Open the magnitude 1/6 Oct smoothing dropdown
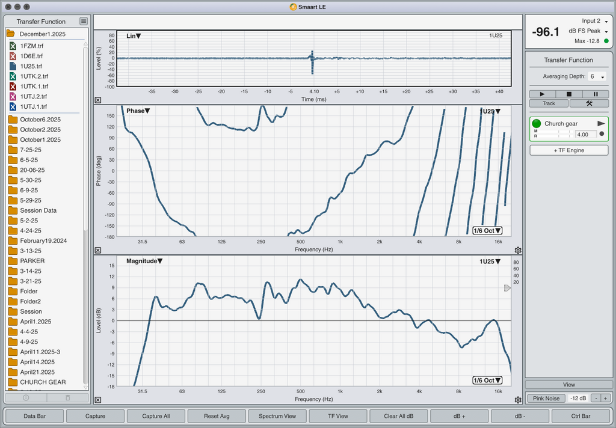Viewport: 616px width, 428px height. point(487,381)
